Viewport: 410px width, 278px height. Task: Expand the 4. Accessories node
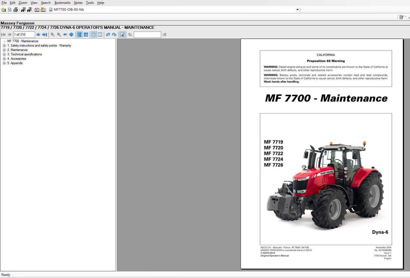(x=4, y=59)
